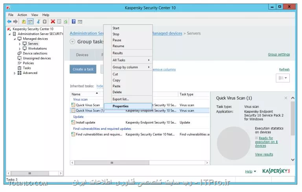Choose Pause in the context menu

click(x=117, y=40)
